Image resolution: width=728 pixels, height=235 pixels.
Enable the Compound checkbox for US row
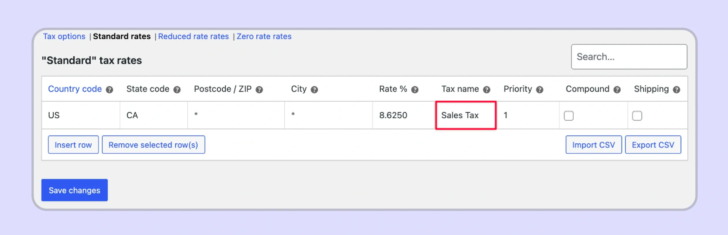(569, 116)
